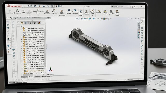Open the Insert Components dropdown arrow
This screenshot has width=166, height=93.
[x=17, y=16]
